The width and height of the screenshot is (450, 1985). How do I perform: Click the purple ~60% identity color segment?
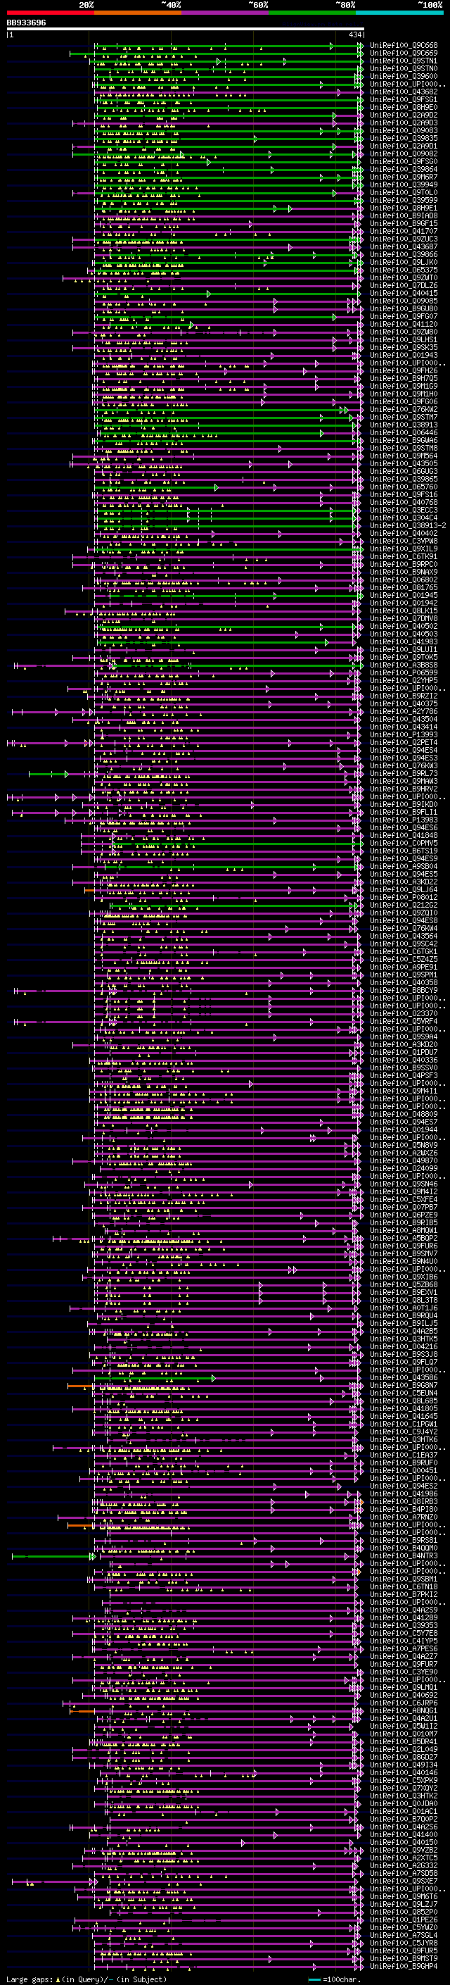226,13
